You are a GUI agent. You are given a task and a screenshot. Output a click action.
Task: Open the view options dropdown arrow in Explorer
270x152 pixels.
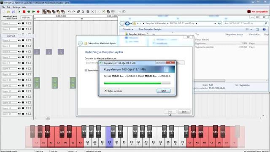(251, 30)
